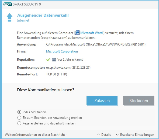Click the "Remotecomputer:" field label
Viewport: 159px width, 139px height.
[x=31, y=68]
